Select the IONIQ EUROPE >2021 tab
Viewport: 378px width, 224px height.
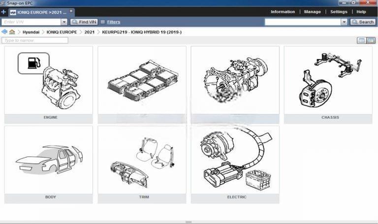pos(41,12)
